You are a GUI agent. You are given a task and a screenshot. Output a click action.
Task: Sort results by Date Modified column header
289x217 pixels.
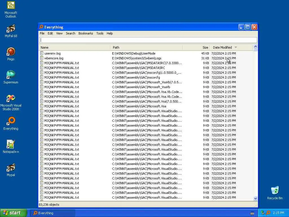[231, 47]
